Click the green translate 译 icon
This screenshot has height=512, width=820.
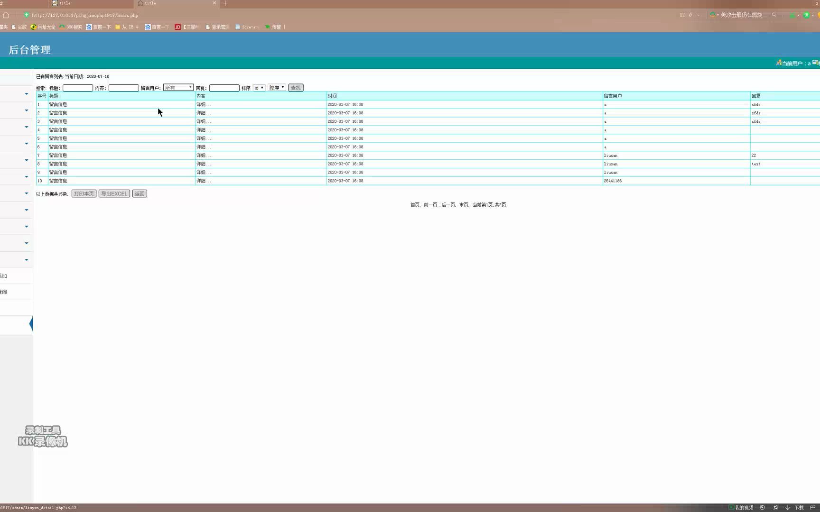point(806,15)
